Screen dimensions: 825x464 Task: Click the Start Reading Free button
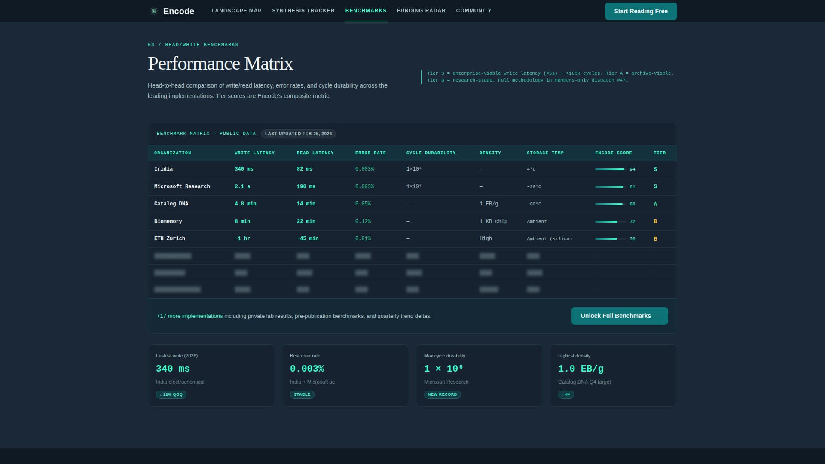[641, 11]
